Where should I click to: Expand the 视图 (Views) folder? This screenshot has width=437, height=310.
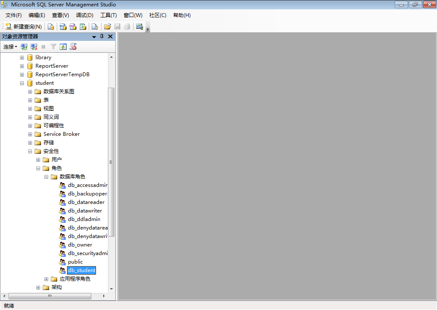tap(30, 109)
